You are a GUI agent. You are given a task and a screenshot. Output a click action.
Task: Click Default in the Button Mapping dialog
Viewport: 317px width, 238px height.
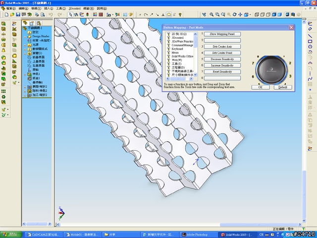(x=283, y=87)
